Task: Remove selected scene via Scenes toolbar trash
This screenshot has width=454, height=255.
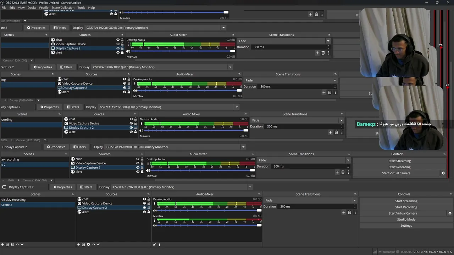Action: click(7, 244)
